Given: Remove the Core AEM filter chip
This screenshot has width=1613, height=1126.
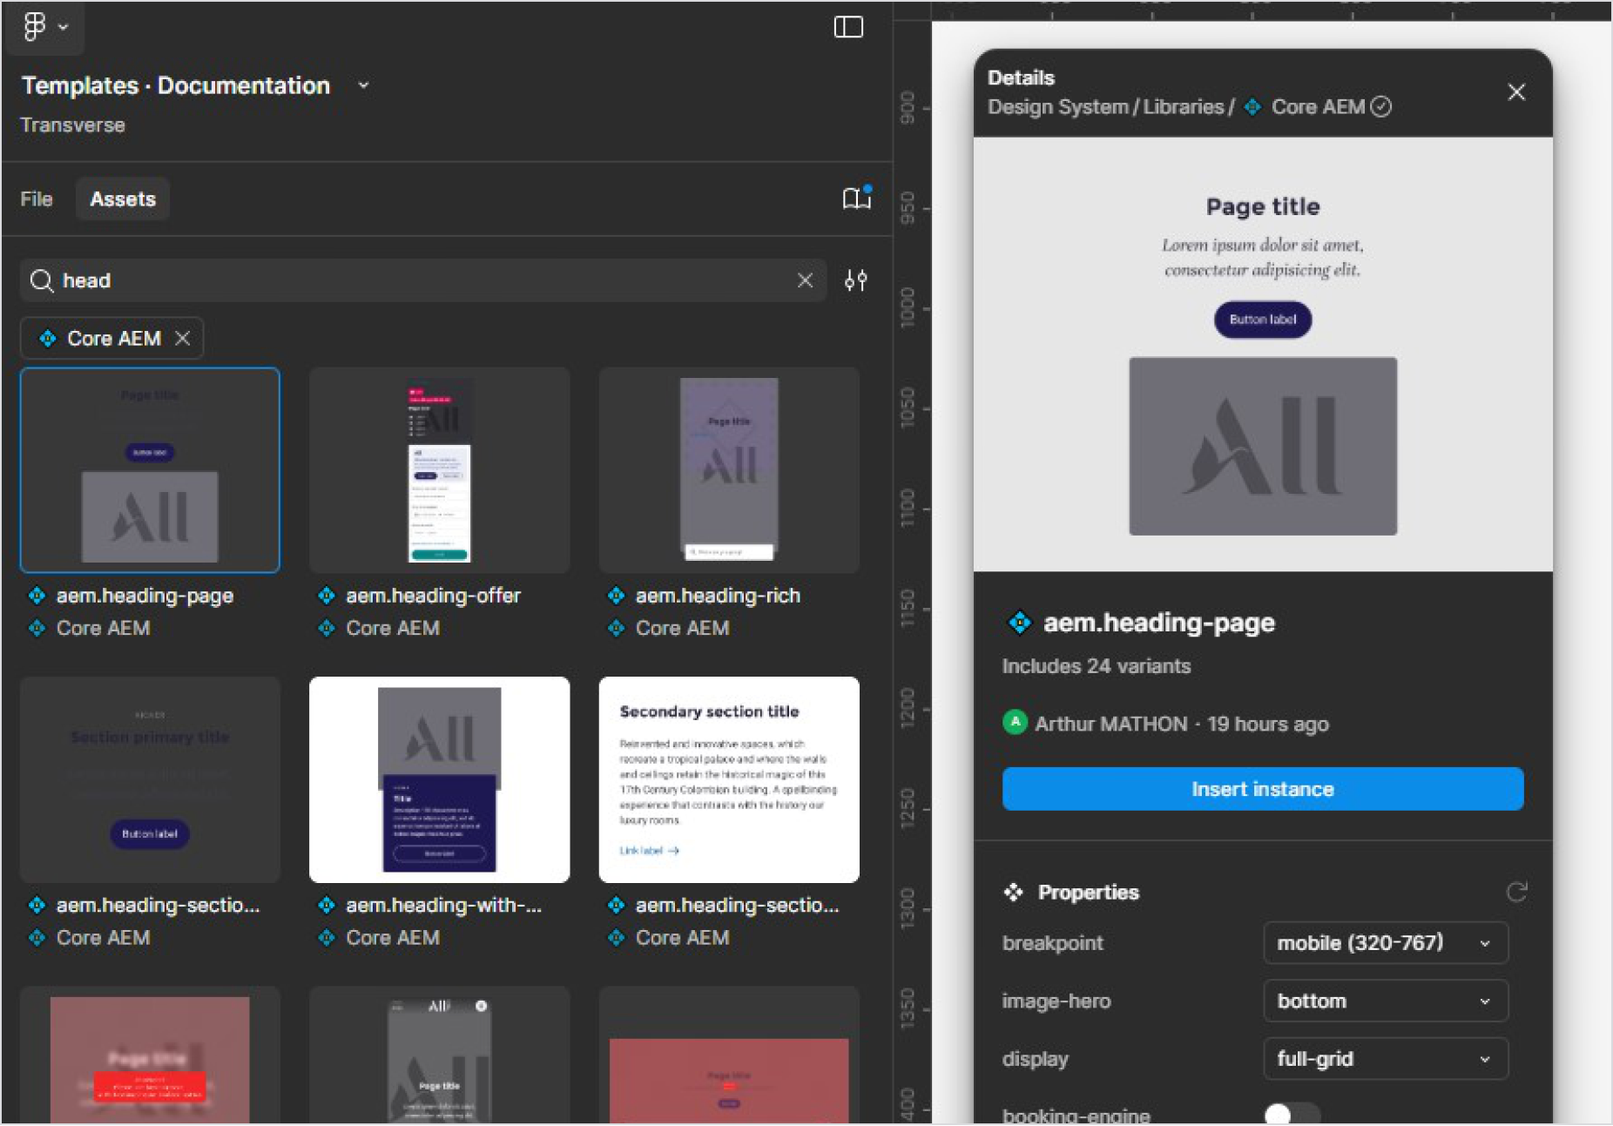Looking at the screenshot, I should (x=183, y=338).
